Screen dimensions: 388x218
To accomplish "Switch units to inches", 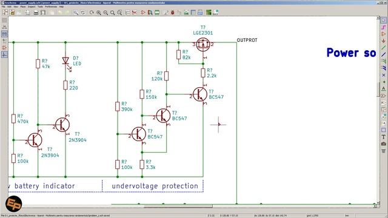I will click(4, 27).
